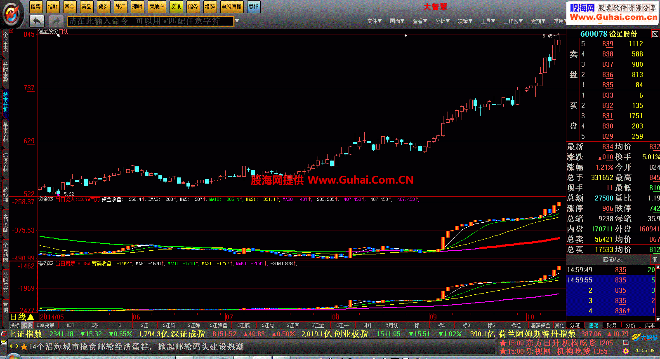
Task: Click the 指数 index button
Action: point(53,7)
